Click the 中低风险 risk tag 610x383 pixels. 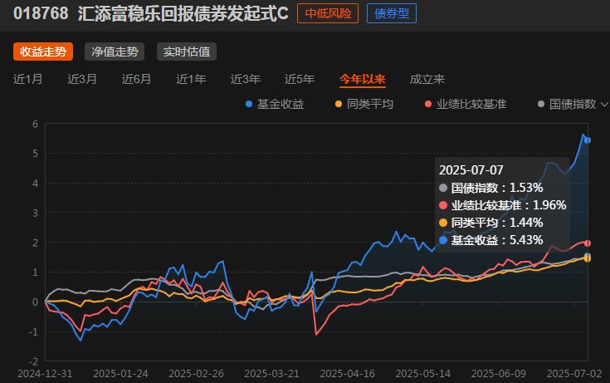tap(328, 13)
